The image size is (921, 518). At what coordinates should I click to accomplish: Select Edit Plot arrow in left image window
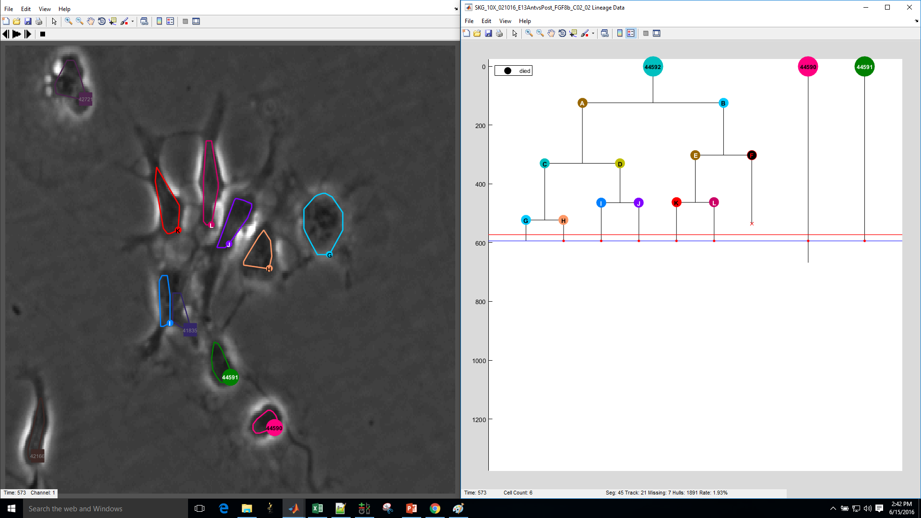click(x=54, y=21)
